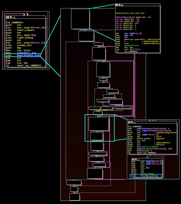Click the 'jz loc_10003AA4' jump line
181x204 pixels.
pos(126,52)
